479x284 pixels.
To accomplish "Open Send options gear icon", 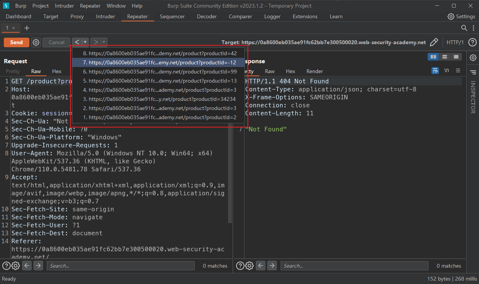I will [x=36, y=42].
